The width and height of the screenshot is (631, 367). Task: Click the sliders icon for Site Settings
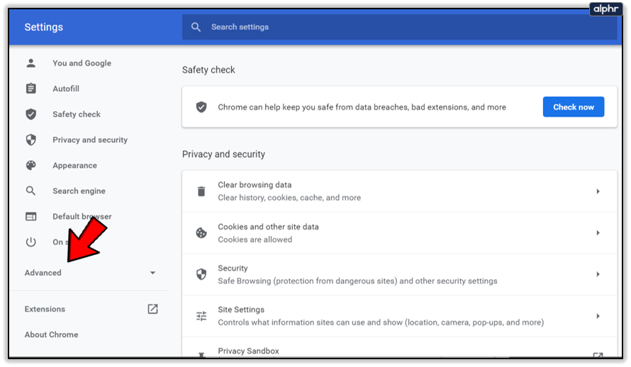click(x=201, y=316)
